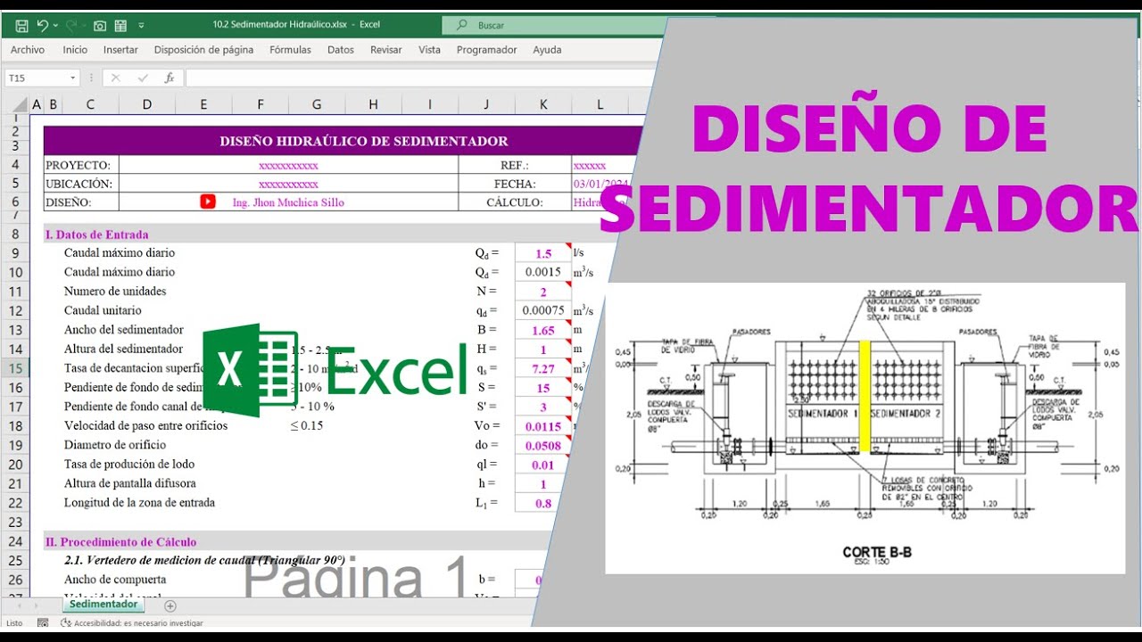This screenshot has width=1142, height=642.
Task: Click the Undo arrow icon
Action: pyautogui.click(x=42, y=26)
